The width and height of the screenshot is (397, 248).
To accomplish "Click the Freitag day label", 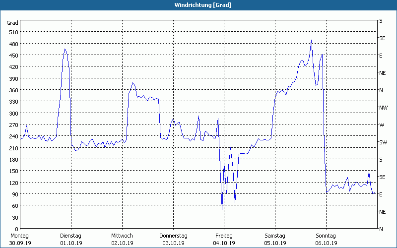I will (224, 236).
